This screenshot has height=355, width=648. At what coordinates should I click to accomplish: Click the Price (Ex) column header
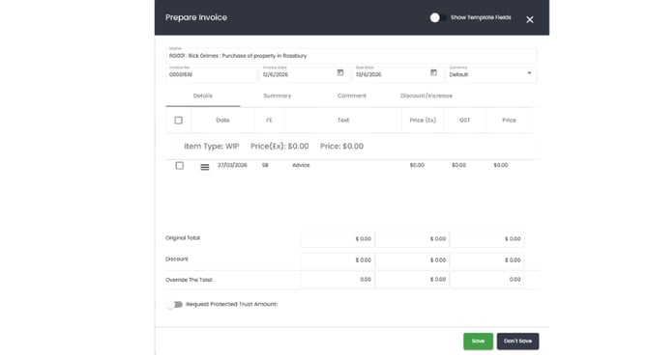[x=423, y=120]
